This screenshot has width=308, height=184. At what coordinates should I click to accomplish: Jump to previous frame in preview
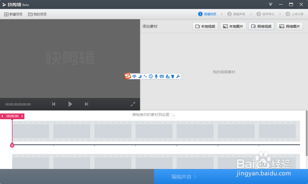tap(53, 104)
